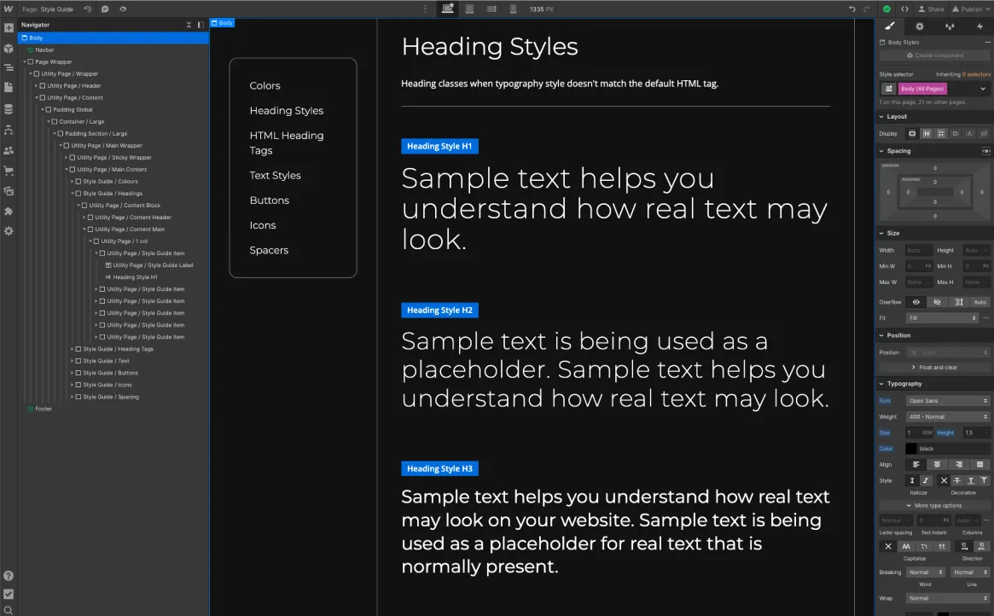
Task: Click the Publish button
Action: point(967,9)
